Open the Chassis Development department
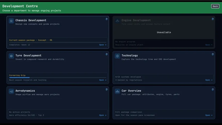Screen dimensions: 222x125 point(103,45)
